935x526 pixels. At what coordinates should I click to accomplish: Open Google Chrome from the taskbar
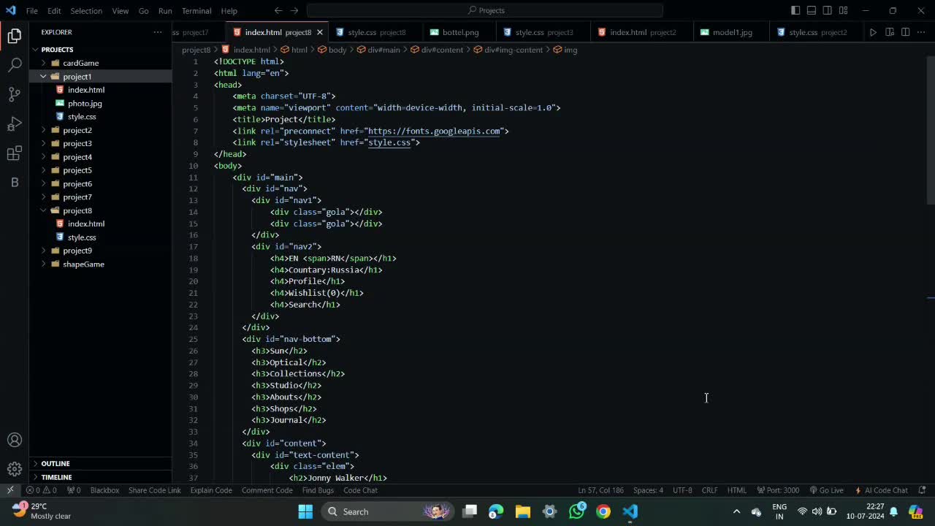point(603,511)
